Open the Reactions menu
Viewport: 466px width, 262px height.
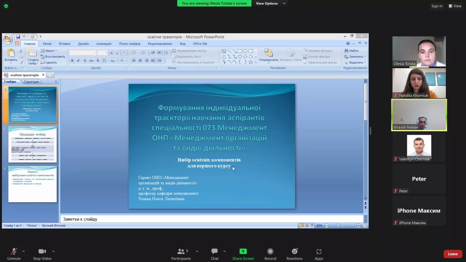(x=294, y=252)
